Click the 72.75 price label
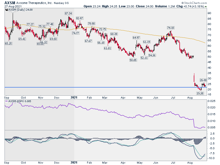Image resolution: width=220 pixels, height=165 pixels. (103, 29)
